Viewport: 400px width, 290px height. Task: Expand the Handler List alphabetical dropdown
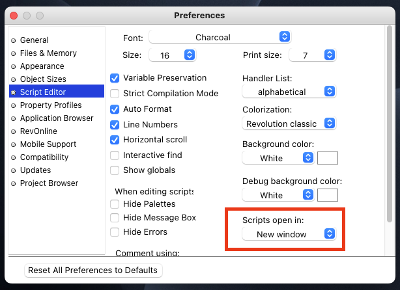tap(289, 92)
